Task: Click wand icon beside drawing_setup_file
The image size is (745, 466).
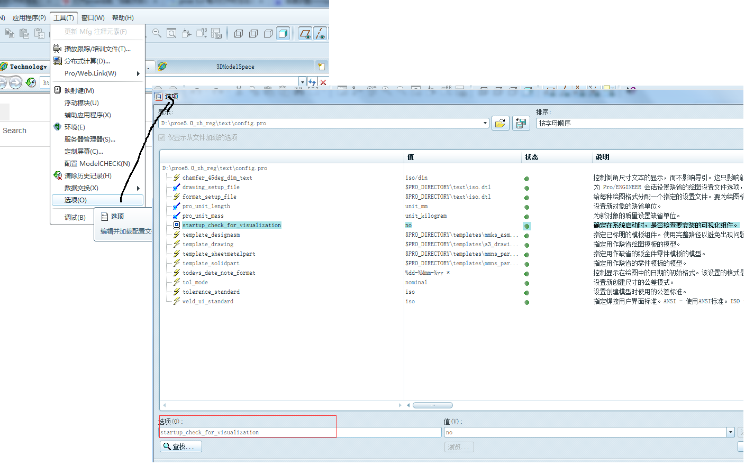Action: tap(177, 187)
